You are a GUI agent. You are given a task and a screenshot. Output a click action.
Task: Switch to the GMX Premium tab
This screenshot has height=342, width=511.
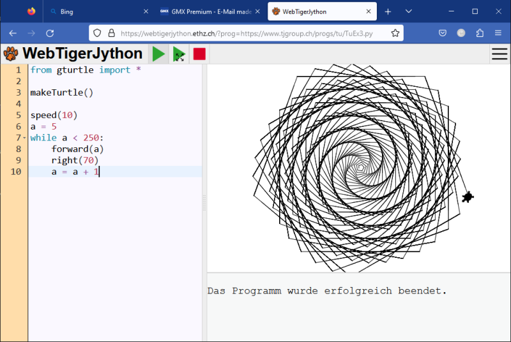point(204,11)
